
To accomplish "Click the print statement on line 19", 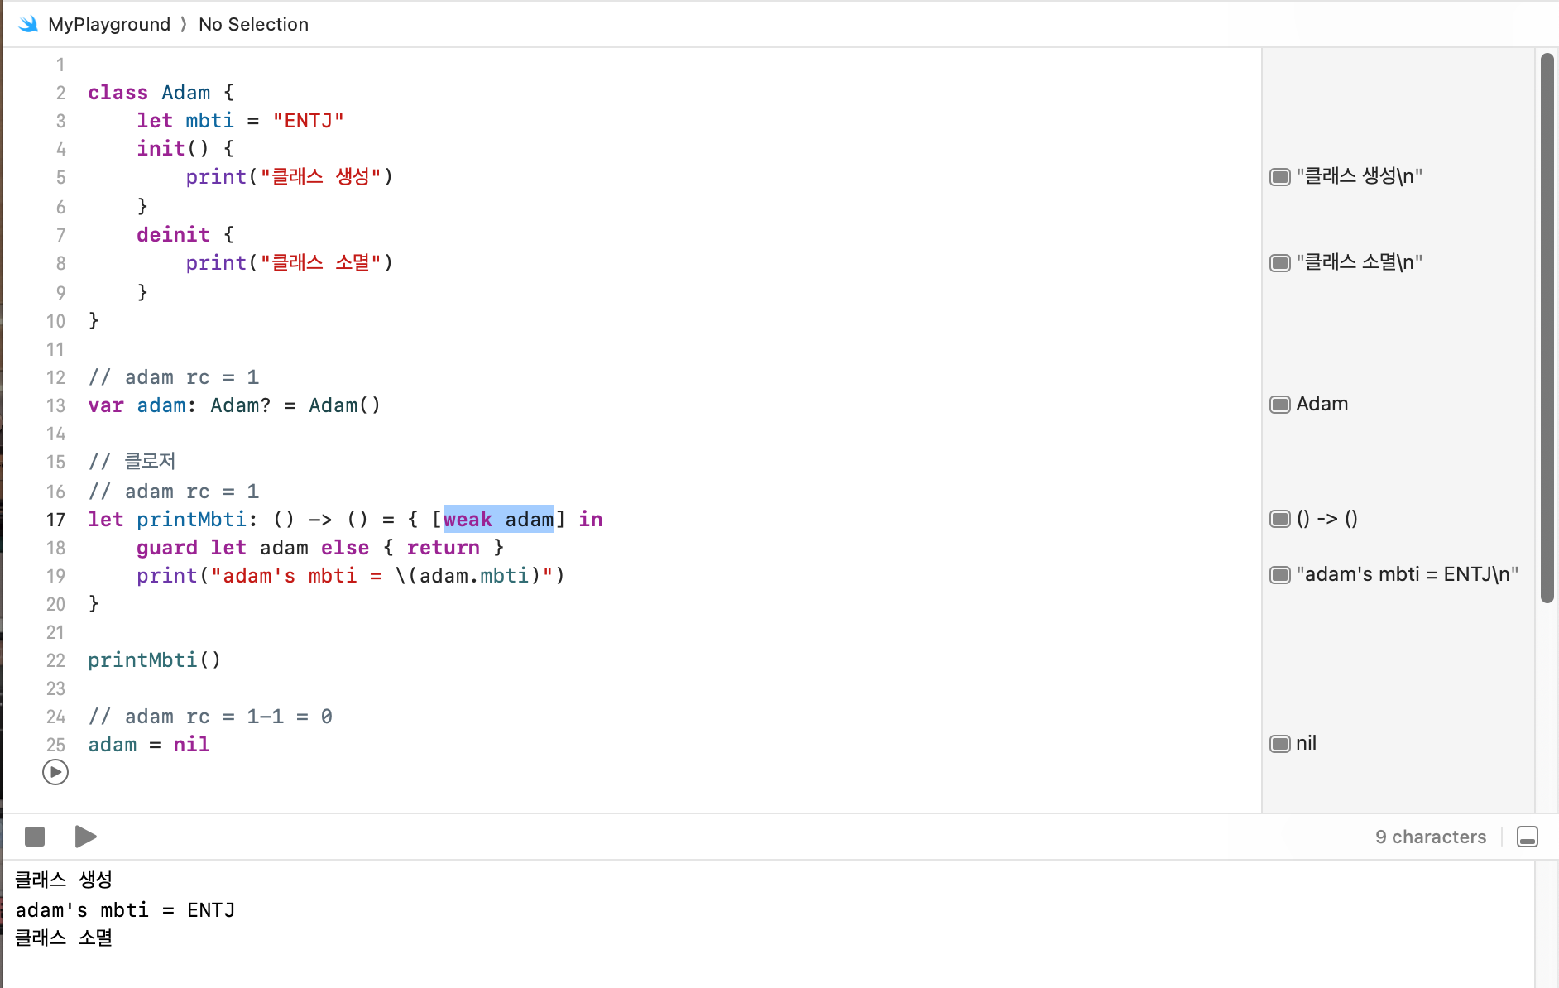I will pos(351,576).
